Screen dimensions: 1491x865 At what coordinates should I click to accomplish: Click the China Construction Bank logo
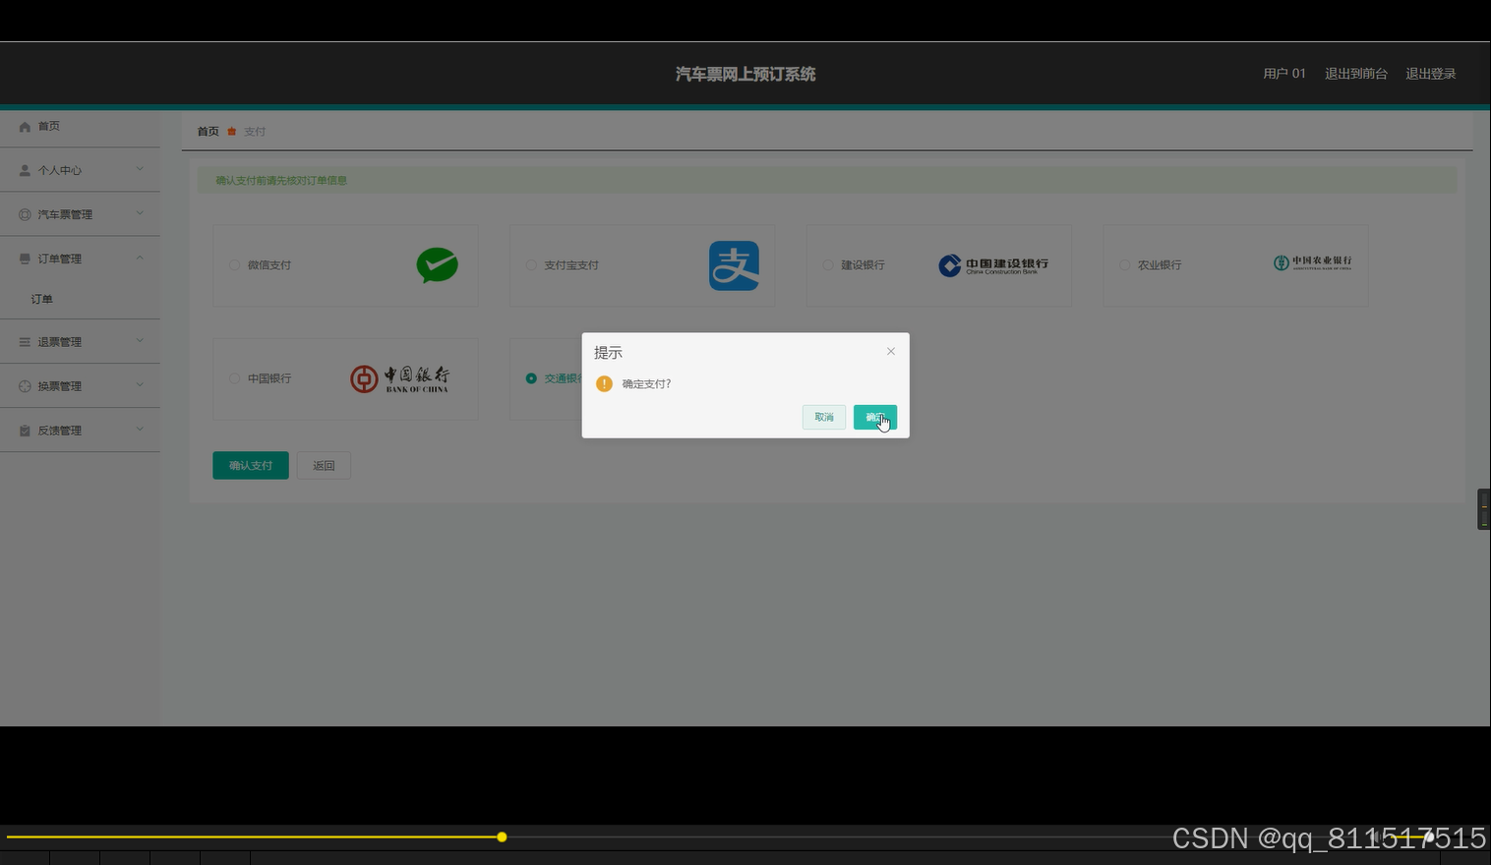click(x=993, y=265)
